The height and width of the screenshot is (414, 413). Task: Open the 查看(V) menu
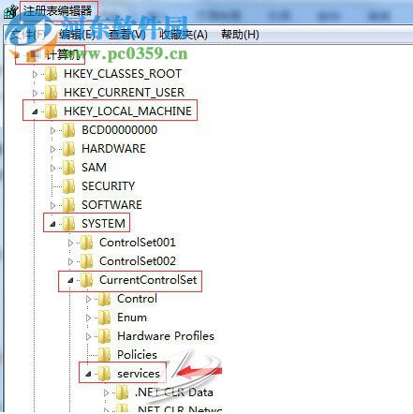126,35
